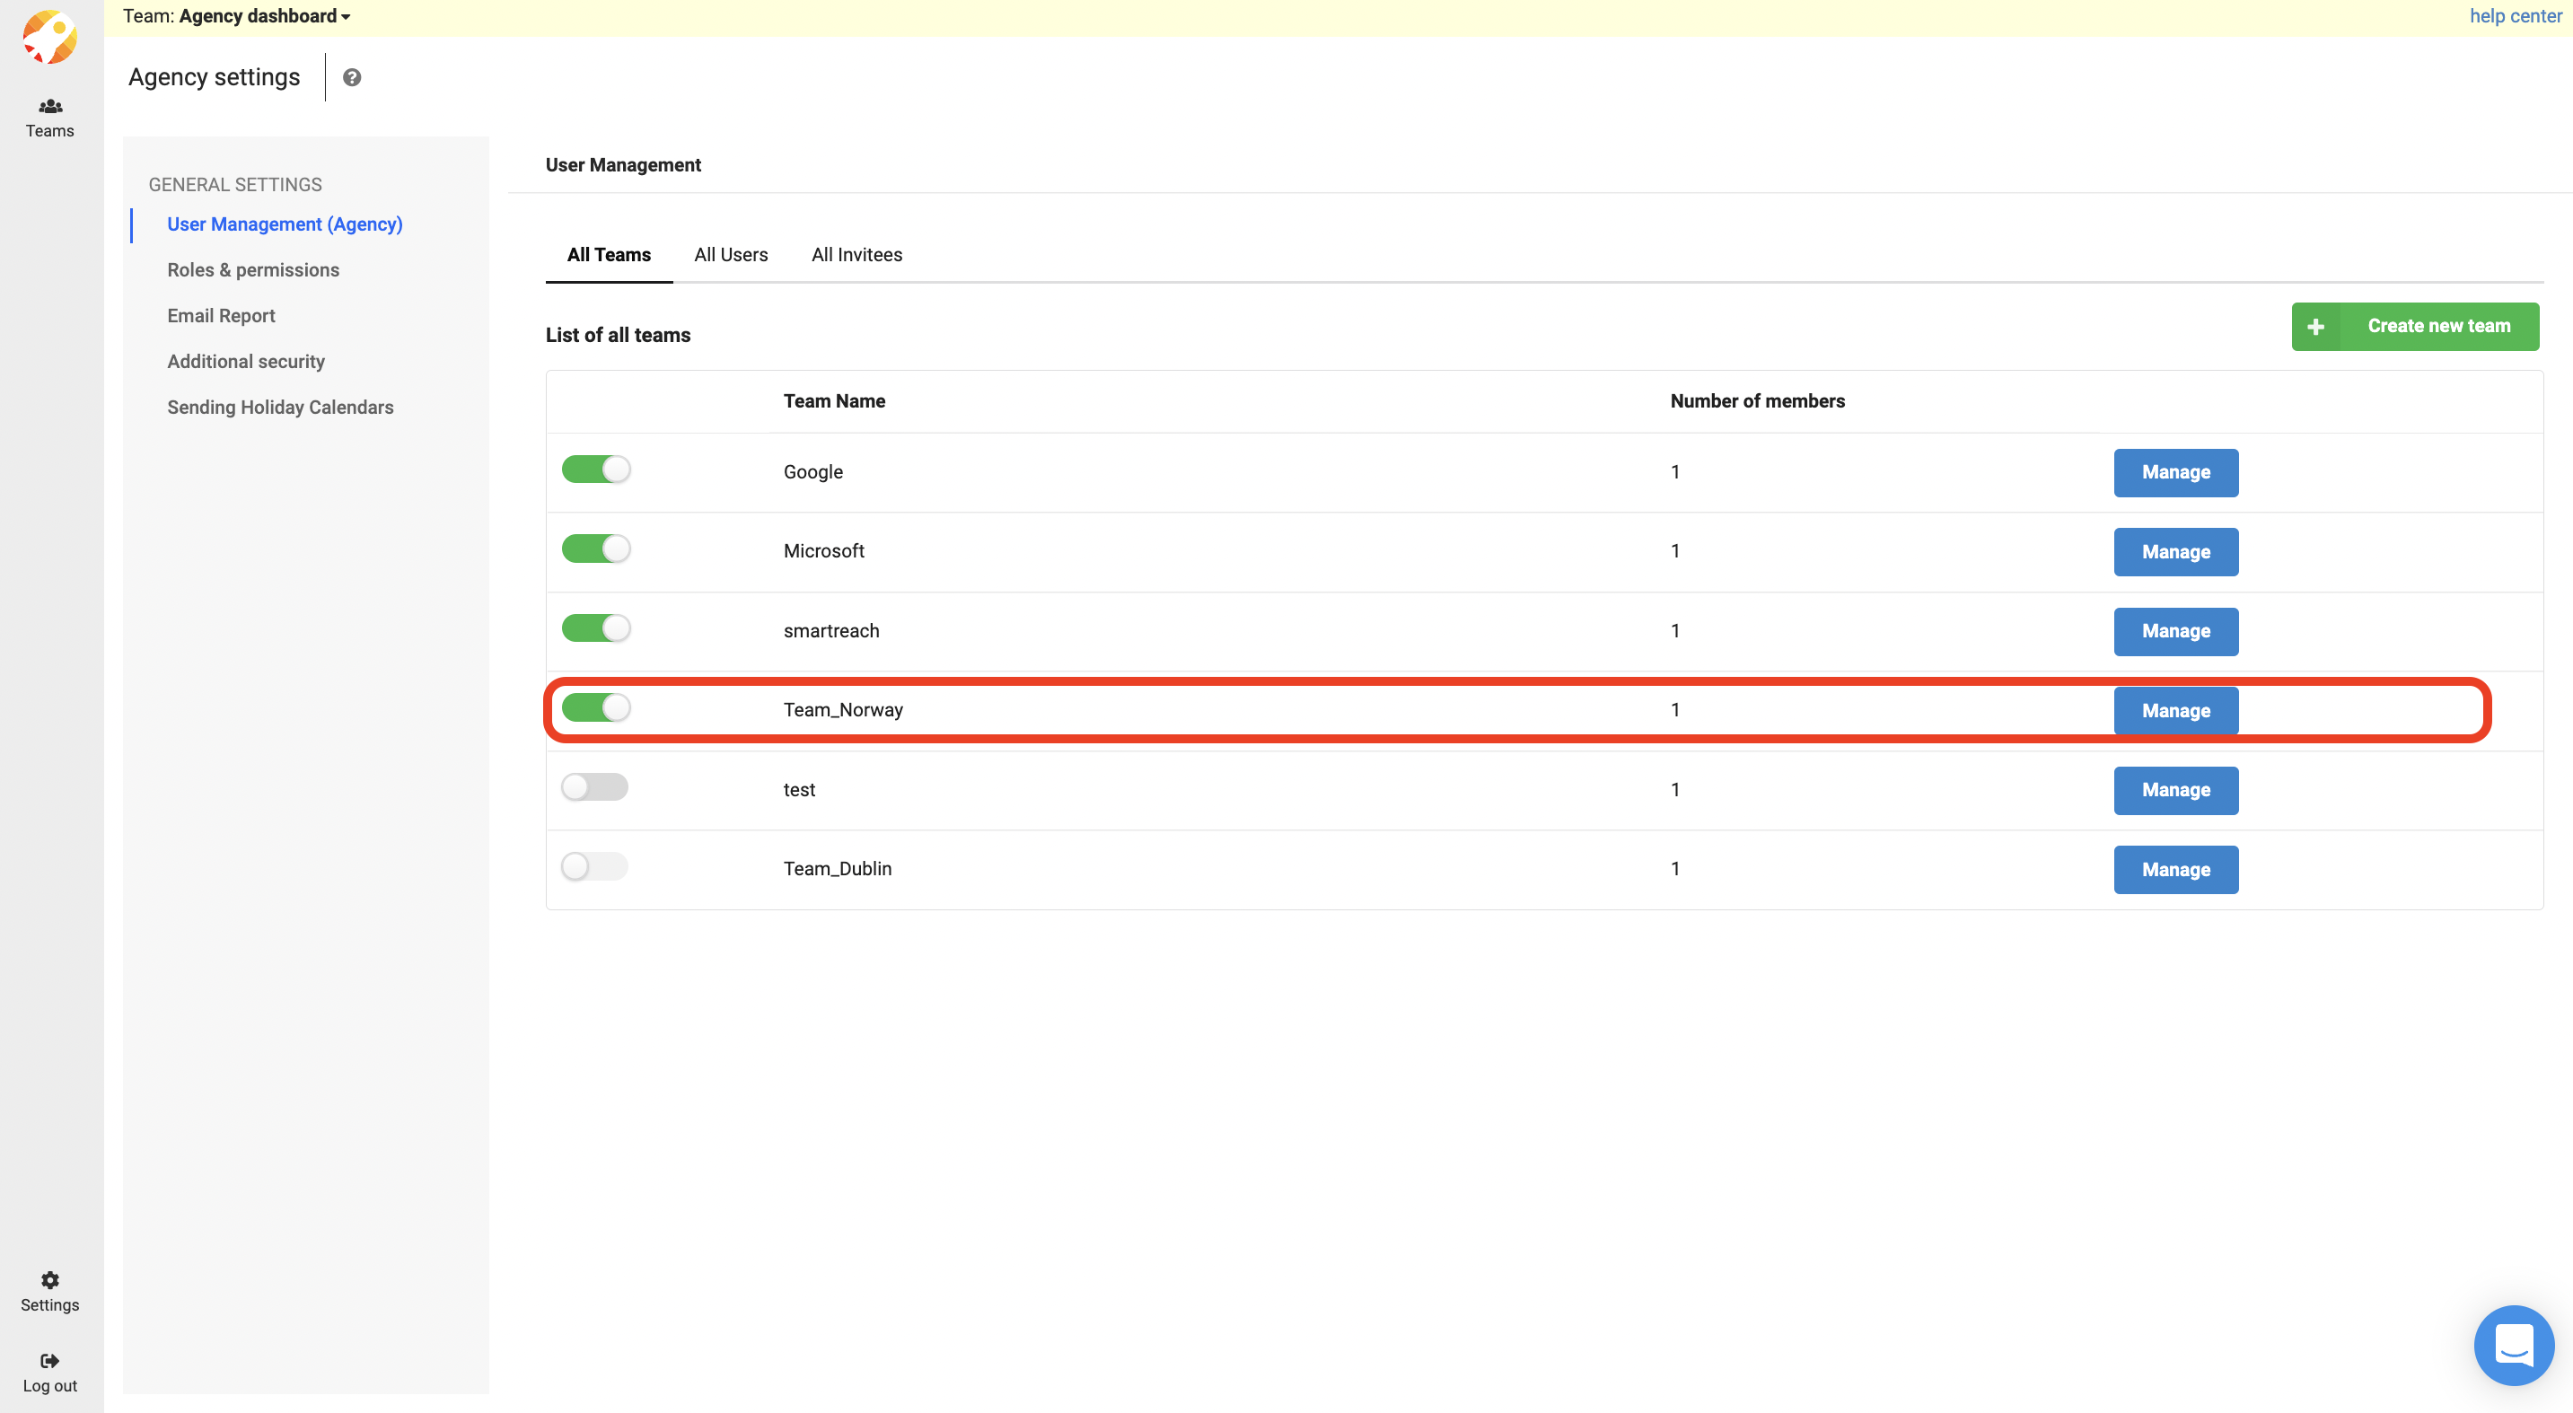
Task: Click the Settings gear icon
Action: [x=50, y=1280]
